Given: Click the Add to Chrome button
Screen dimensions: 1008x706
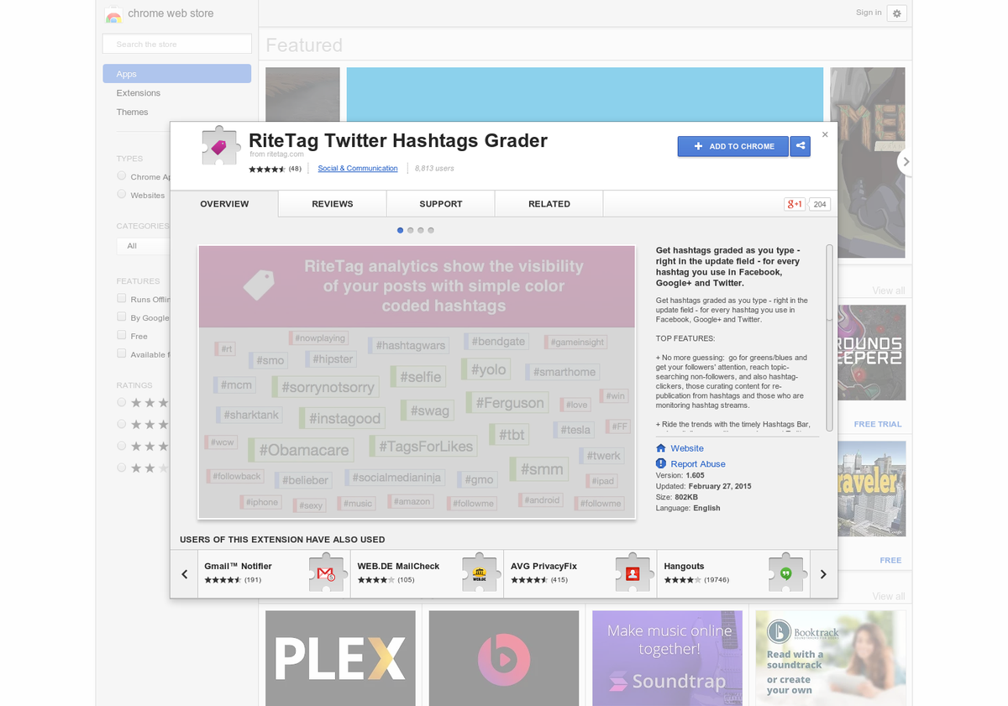Looking at the screenshot, I should pyautogui.click(x=733, y=146).
